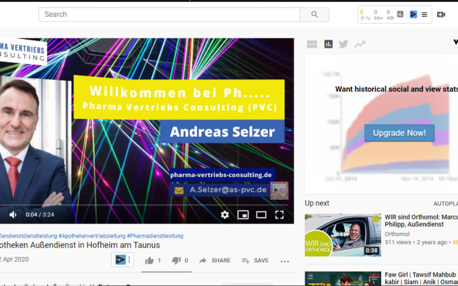Image resolution: width=458 pixels, height=286 pixels.
Task: Focus the YouTube Search input field
Action: click(170, 14)
